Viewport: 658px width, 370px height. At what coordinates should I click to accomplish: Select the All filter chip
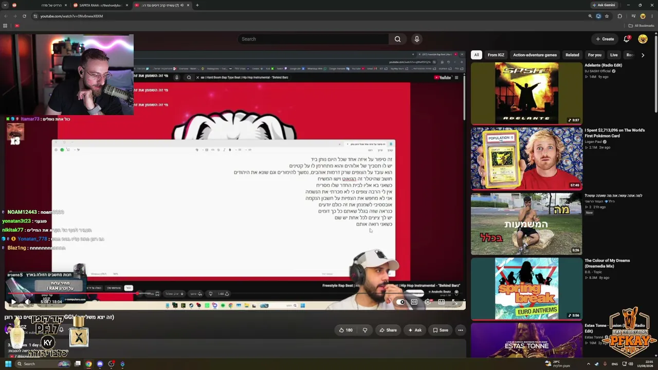pos(477,55)
